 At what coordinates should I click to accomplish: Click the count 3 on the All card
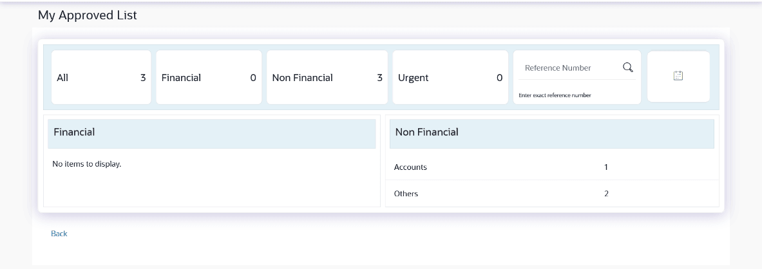[143, 78]
